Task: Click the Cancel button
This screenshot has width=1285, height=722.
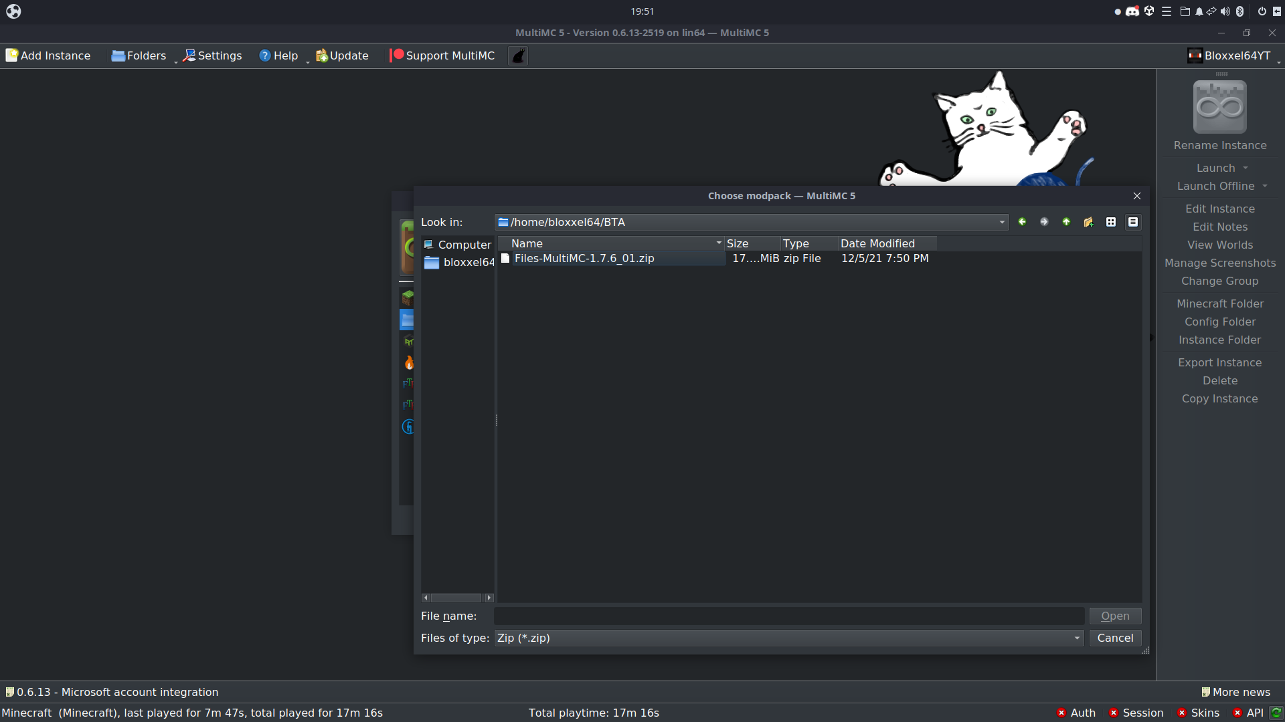Action: tap(1115, 638)
